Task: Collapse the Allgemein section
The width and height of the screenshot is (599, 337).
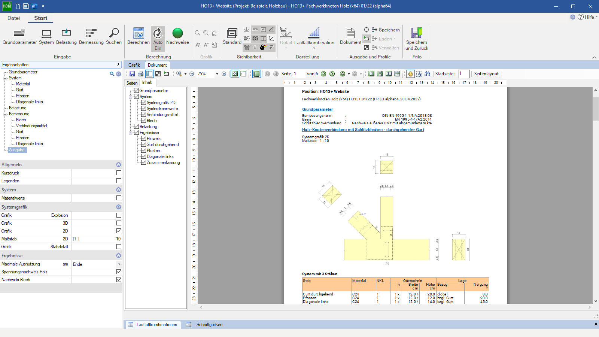Action: click(118, 165)
